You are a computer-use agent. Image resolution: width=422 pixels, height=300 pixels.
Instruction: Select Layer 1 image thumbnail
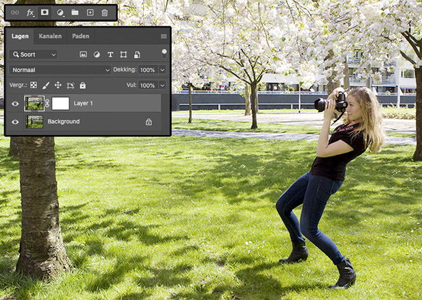tap(34, 103)
